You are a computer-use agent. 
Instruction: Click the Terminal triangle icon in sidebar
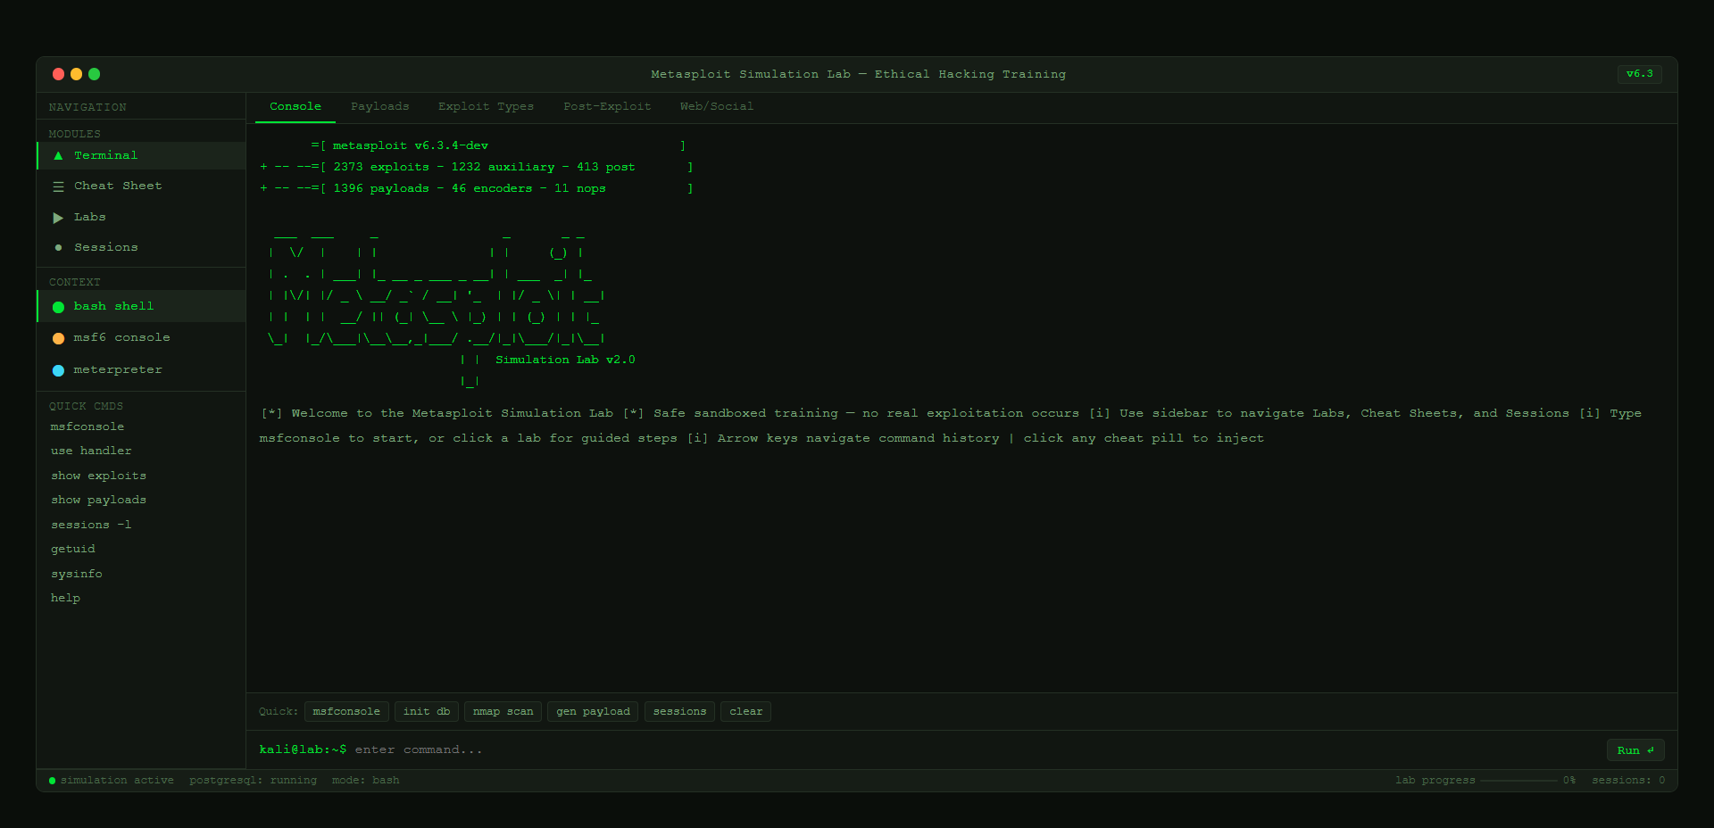point(58,155)
